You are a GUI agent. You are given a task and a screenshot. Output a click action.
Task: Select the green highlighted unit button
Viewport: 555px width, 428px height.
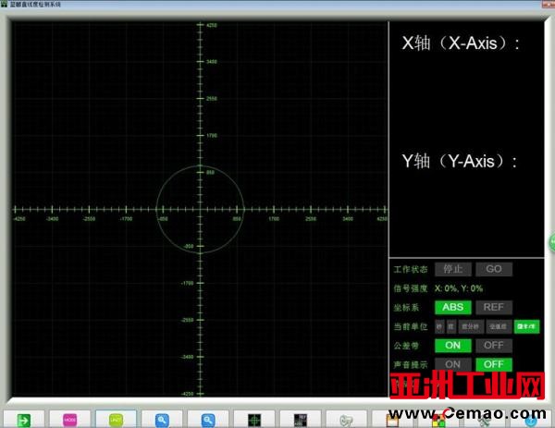(x=526, y=326)
